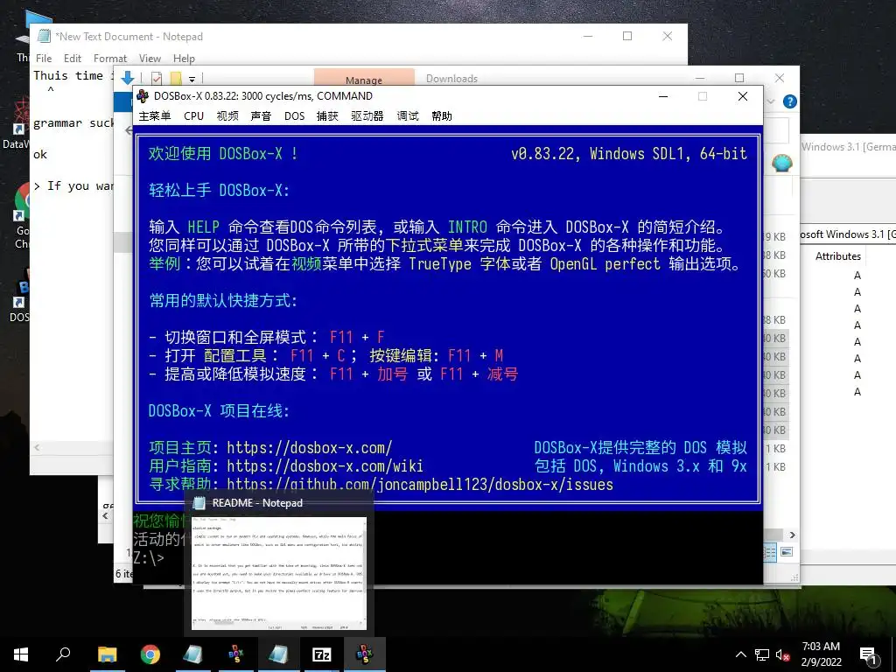Click the Google Chrome desktop shortcut
This screenshot has width=896, height=672.
pyautogui.click(x=21, y=215)
